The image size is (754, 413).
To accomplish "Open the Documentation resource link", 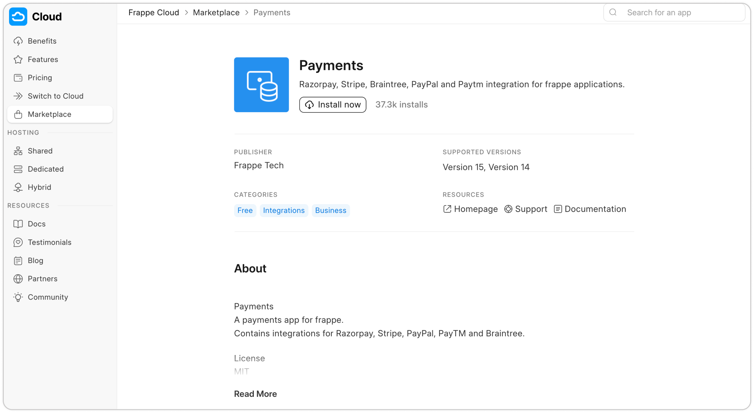I will [590, 209].
